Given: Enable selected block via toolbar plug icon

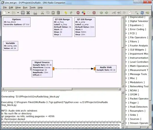Looking at the screenshot, I should tap(114, 13).
